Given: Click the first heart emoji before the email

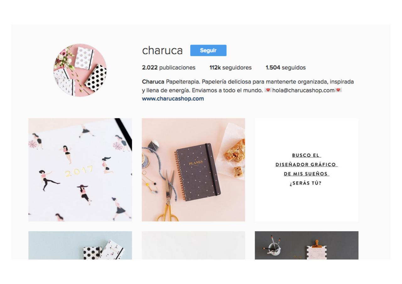Looking at the screenshot, I should pyautogui.click(x=268, y=90).
